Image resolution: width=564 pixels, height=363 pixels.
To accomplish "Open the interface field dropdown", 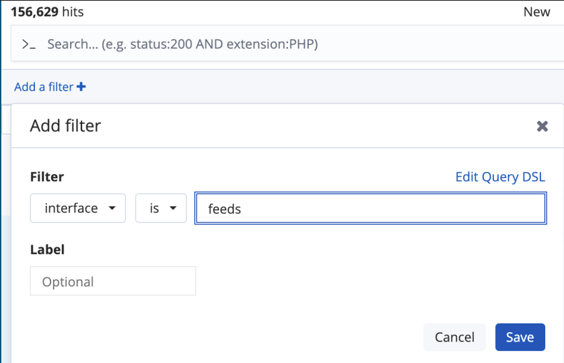I will pos(77,208).
